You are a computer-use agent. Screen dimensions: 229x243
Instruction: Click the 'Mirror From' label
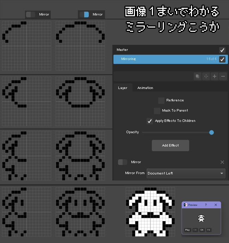coord(135,173)
